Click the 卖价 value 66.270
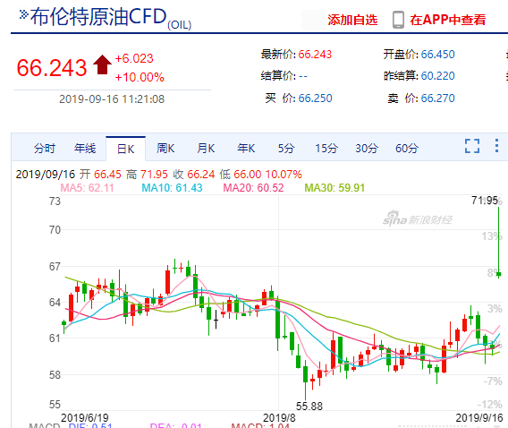508x428 pixels. (x=437, y=98)
